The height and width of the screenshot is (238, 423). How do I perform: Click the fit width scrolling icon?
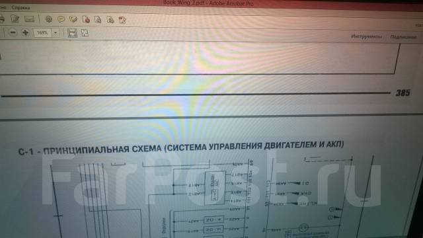pyautogui.click(x=72, y=33)
